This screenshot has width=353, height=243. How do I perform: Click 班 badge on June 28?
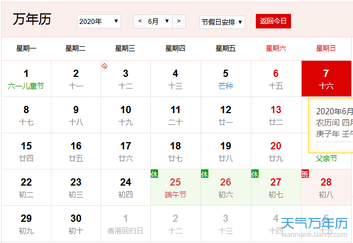(306, 174)
